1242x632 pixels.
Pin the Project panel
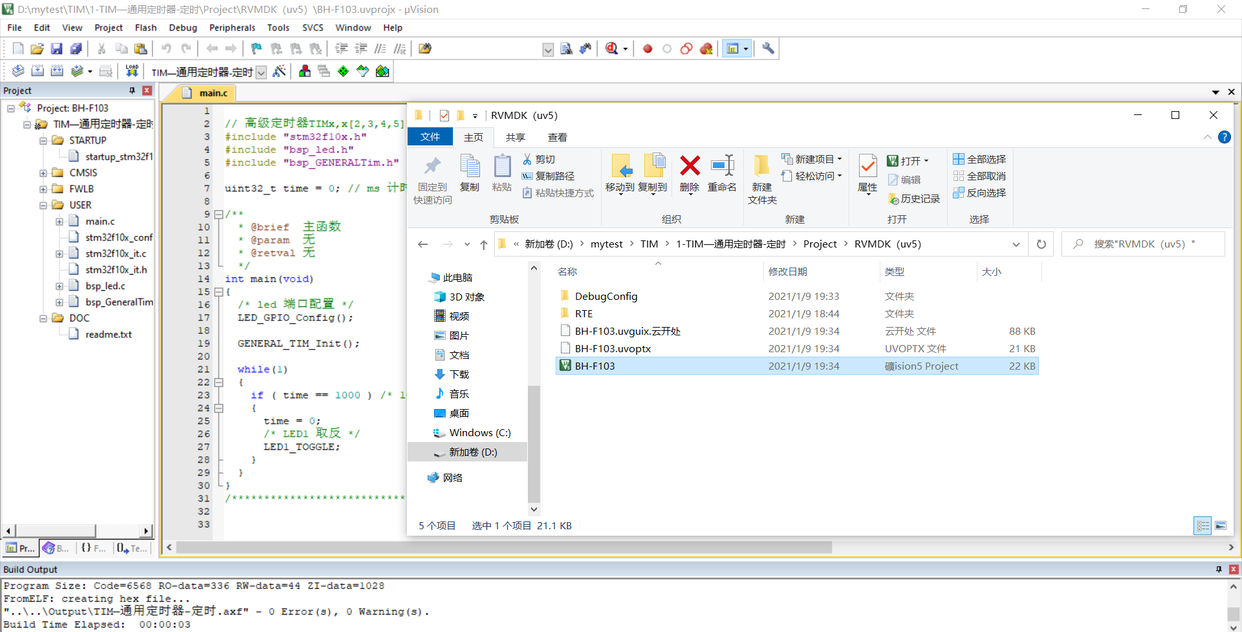coord(132,90)
